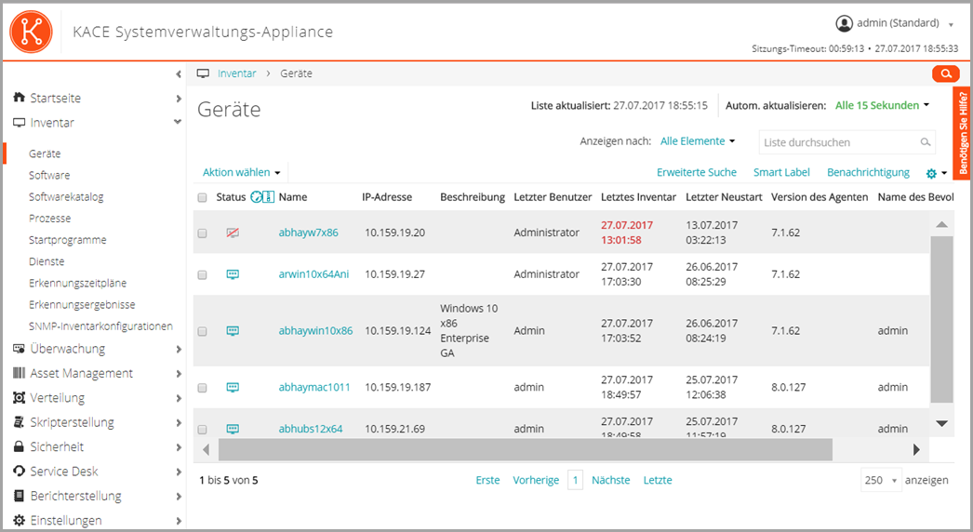Open the table options gear icon
The width and height of the screenshot is (973, 532).
[x=931, y=173]
